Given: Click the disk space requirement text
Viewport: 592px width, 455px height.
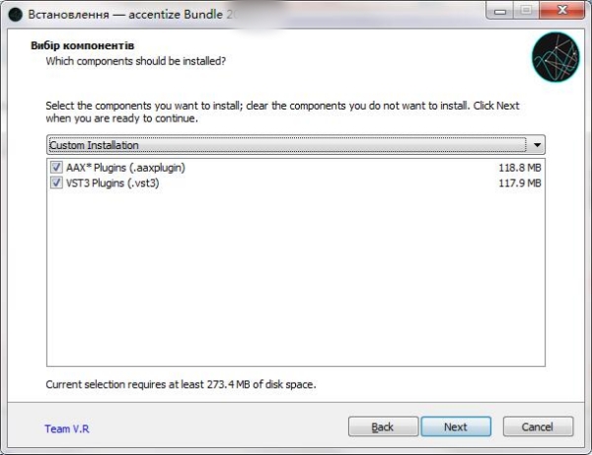Looking at the screenshot, I should click(x=181, y=384).
